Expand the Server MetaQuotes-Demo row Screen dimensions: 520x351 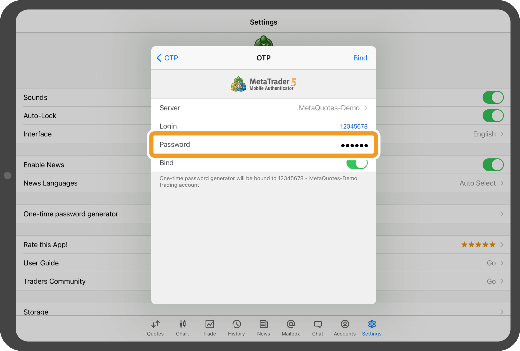click(263, 108)
